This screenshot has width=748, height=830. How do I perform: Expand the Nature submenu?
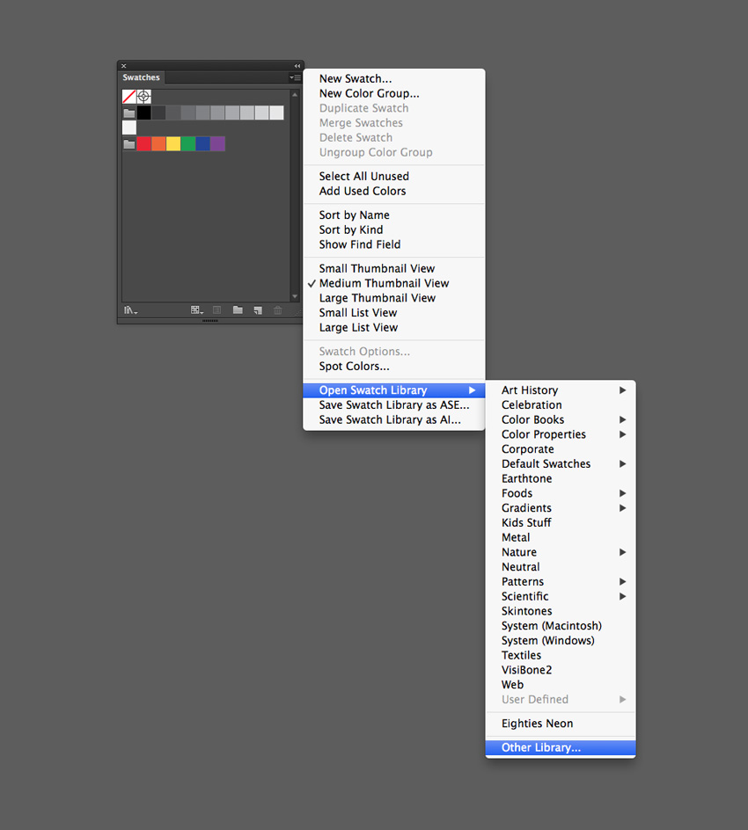coord(561,553)
